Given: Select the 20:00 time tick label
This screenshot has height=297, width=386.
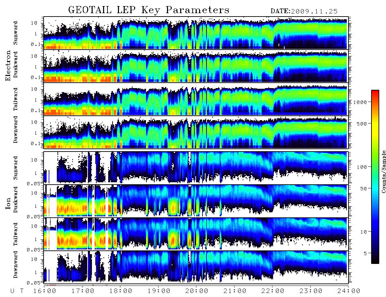Looking at the screenshot, I should pos(197,291).
